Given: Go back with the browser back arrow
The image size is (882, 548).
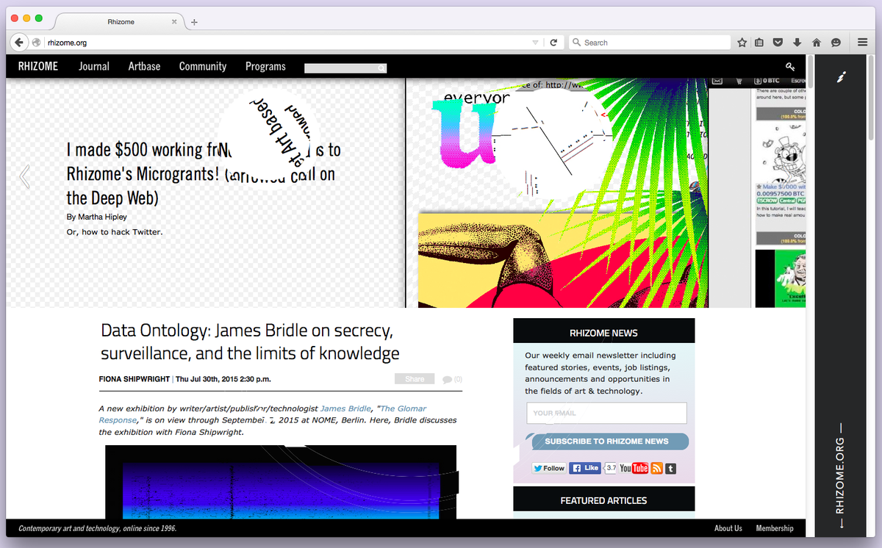Looking at the screenshot, I should point(19,43).
